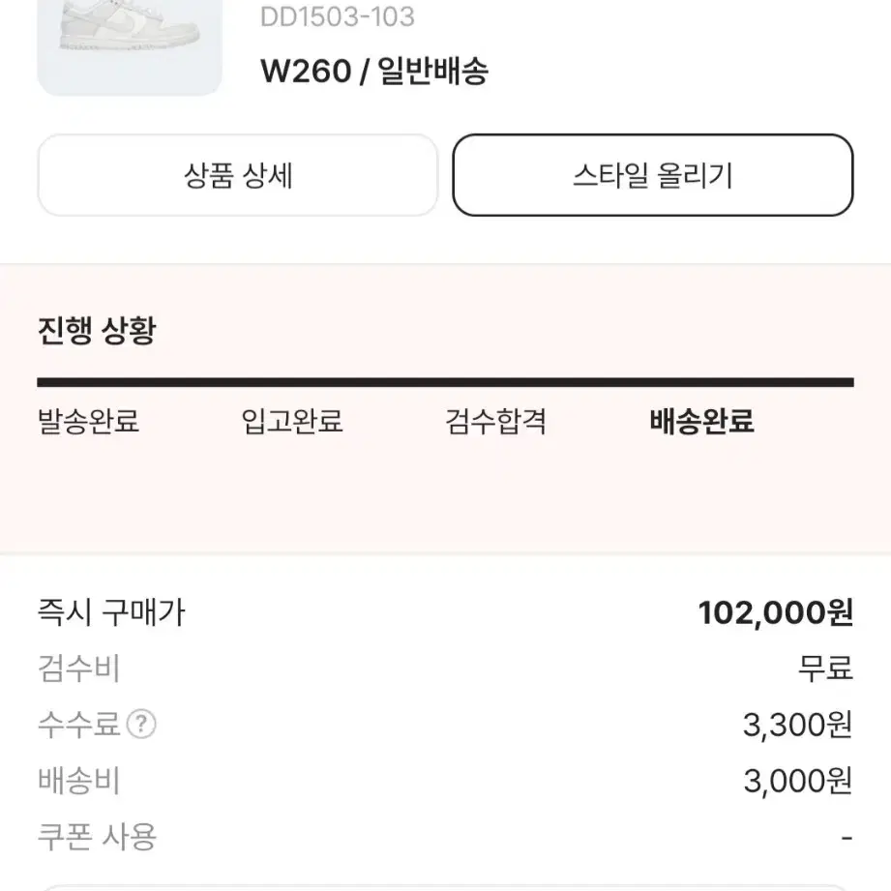Viewport: 891px width, 891px height.
Task: Click the 수수료 fee label
Action: pyautogui.click(x=79, y=724)
